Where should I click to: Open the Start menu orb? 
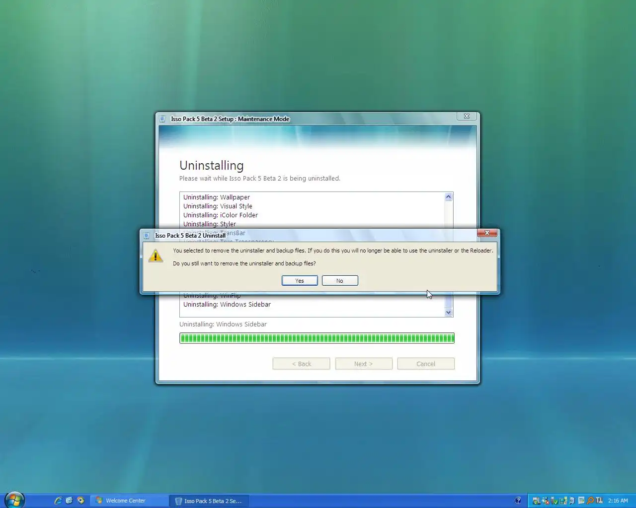(15, 500)
